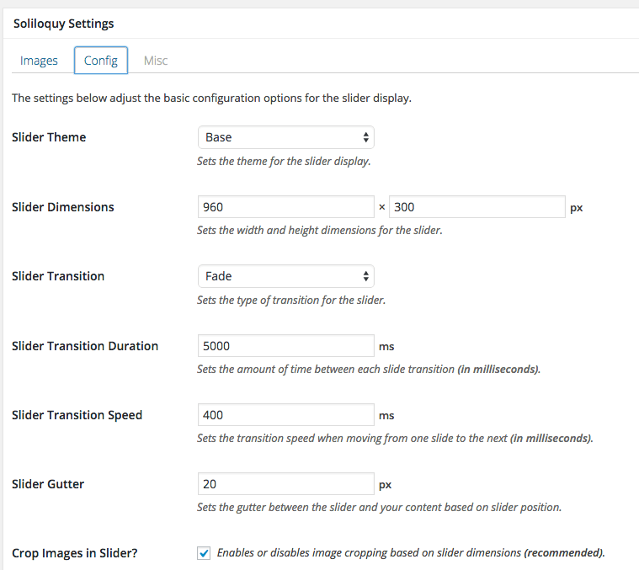
Task: Click the Slider Theme label
Action: [x=49, y=137]
